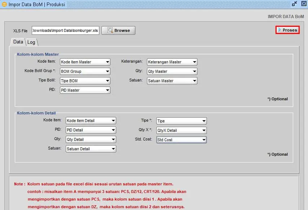Click the Kolom-kolom Master heading

(x=38, y=54)
